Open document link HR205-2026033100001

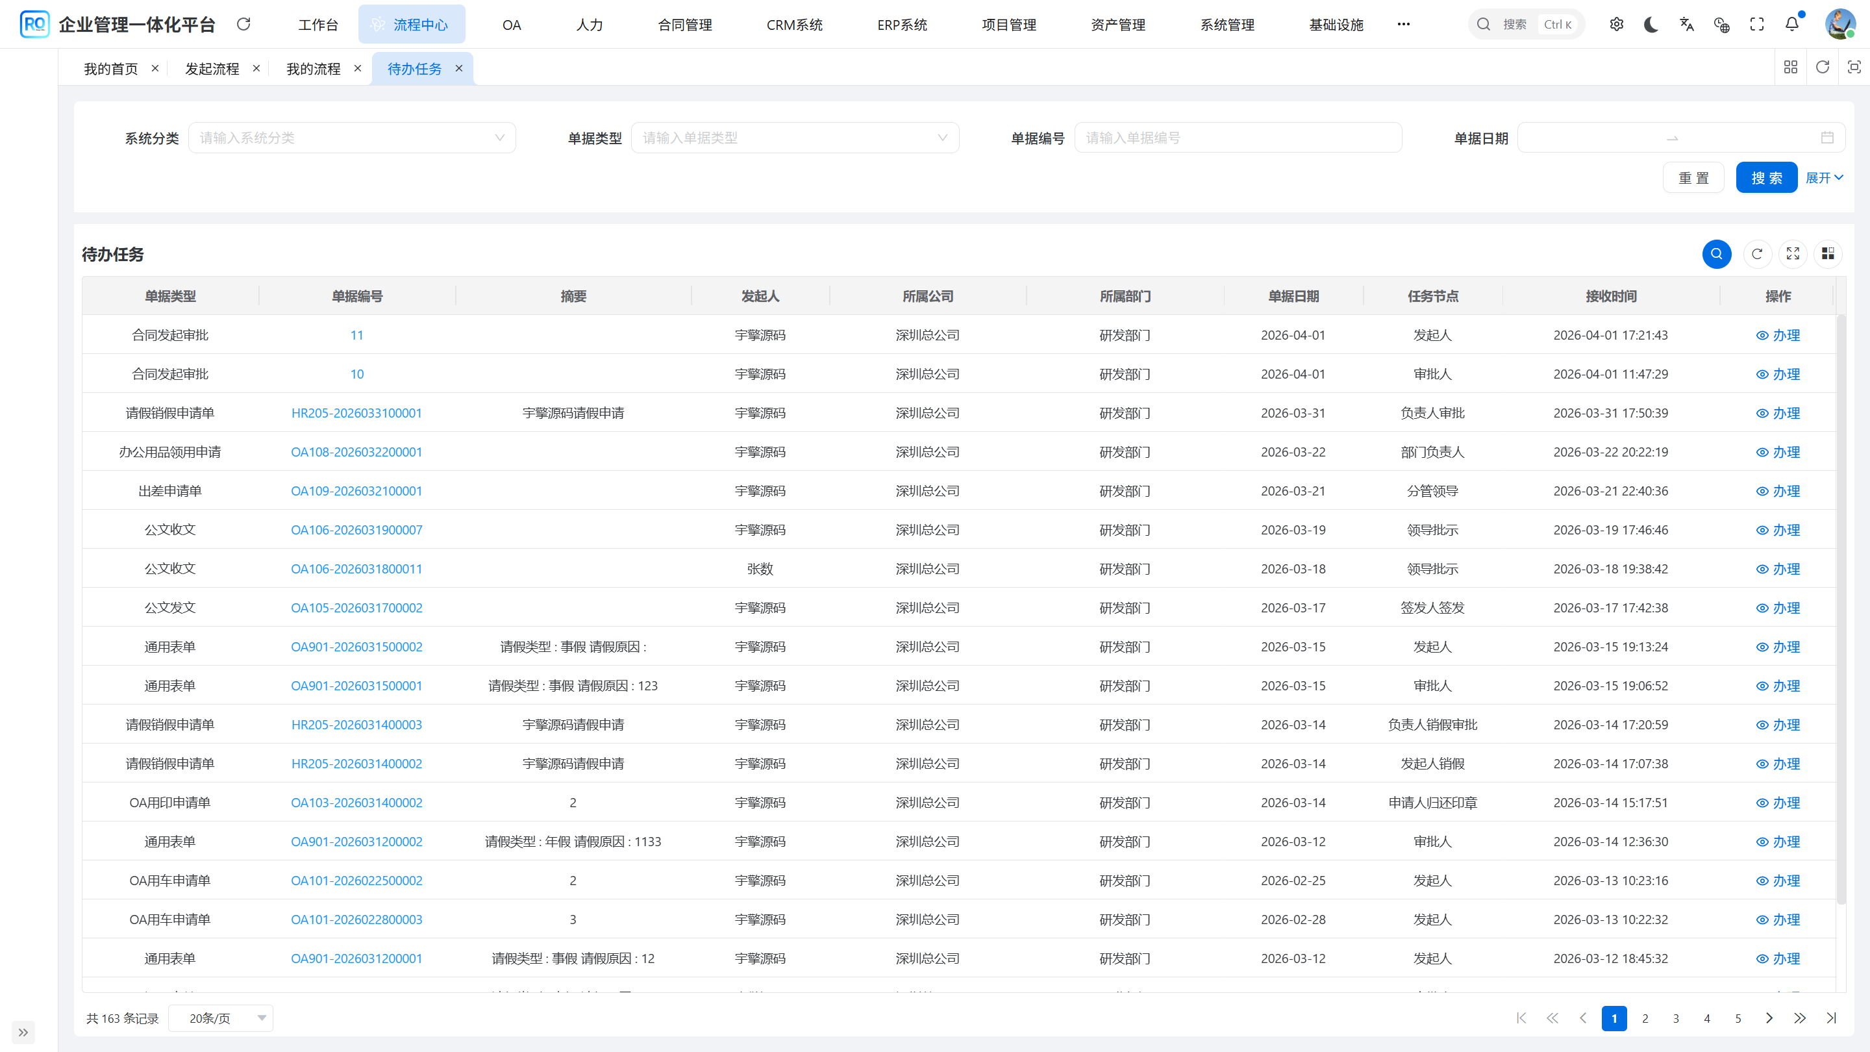(x=356, y=413)
